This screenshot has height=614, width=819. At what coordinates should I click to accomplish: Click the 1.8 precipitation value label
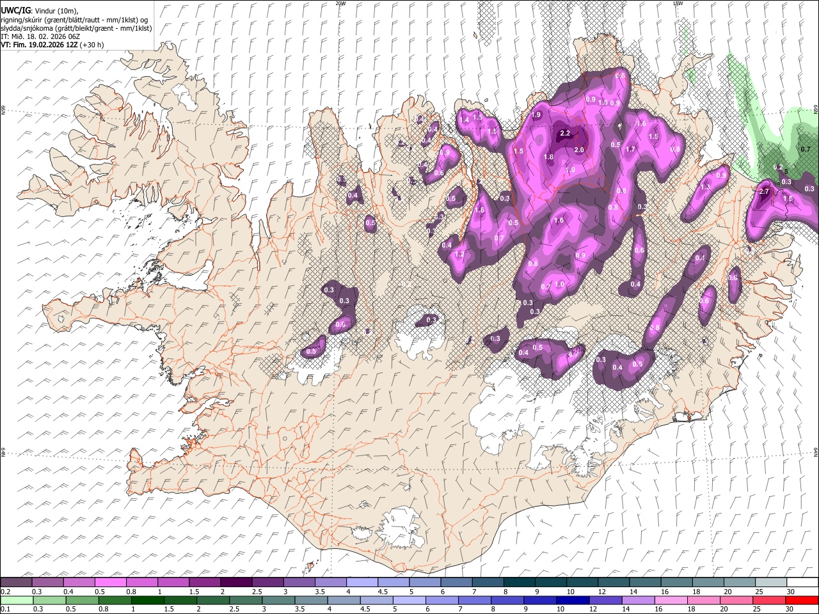(548, 157)
